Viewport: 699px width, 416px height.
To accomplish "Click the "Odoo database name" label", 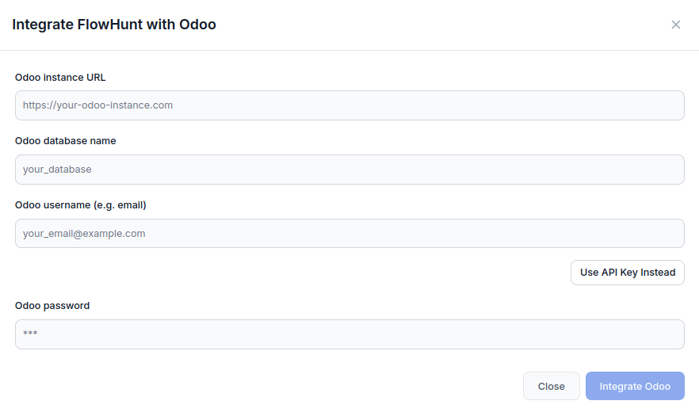I will [66, 141].
